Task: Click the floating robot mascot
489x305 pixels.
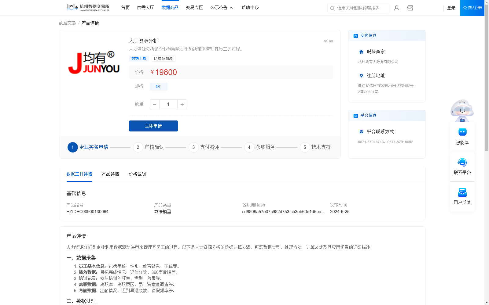Action: [462, 110]
